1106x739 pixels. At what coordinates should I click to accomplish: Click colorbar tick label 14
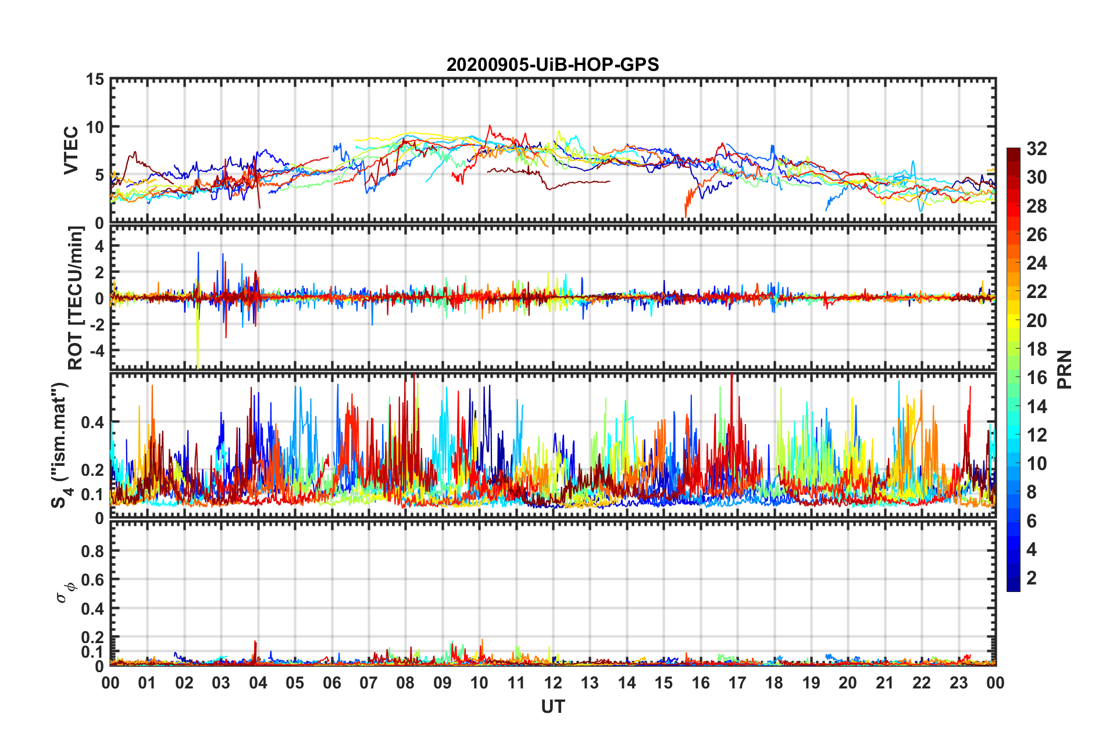point(1036,407)
